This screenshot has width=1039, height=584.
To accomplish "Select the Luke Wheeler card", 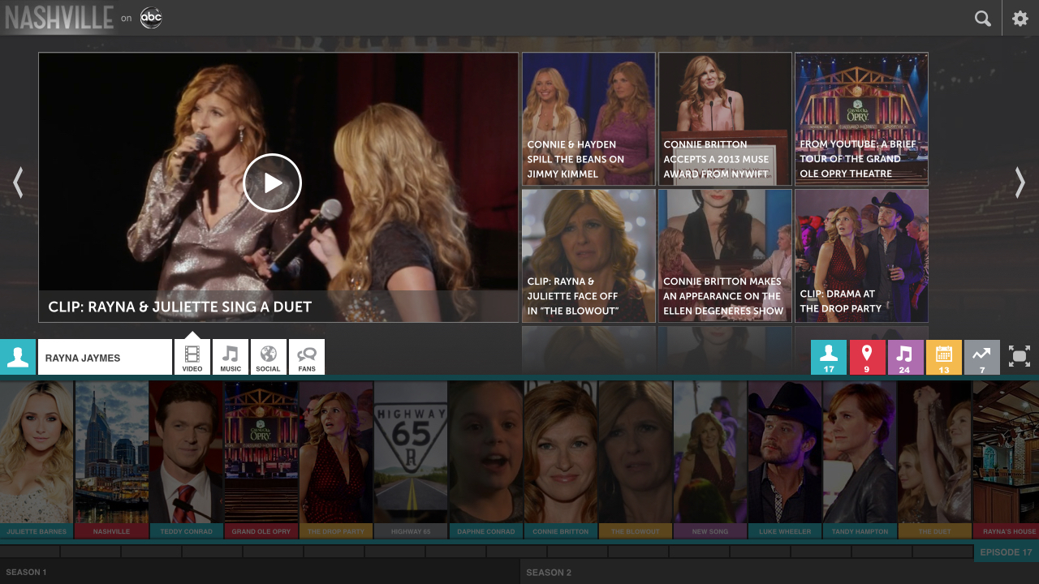I will coord(785,460).
